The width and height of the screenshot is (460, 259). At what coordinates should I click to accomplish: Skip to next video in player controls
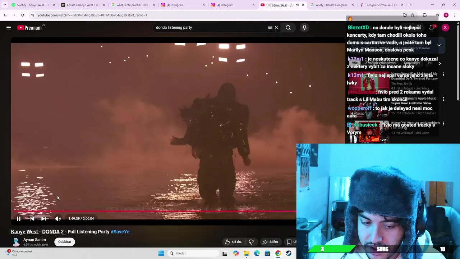tap(43, 218)
